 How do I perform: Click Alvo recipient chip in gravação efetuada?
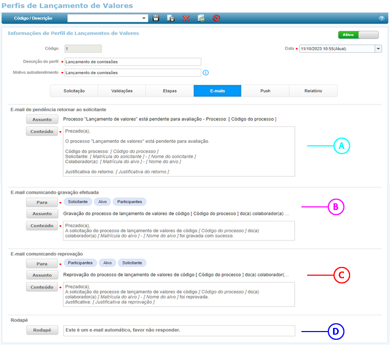(x=102, y=202)
